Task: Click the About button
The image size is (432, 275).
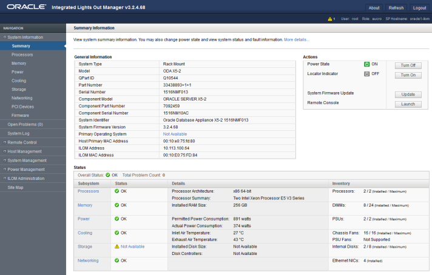Action: (374, 8)
